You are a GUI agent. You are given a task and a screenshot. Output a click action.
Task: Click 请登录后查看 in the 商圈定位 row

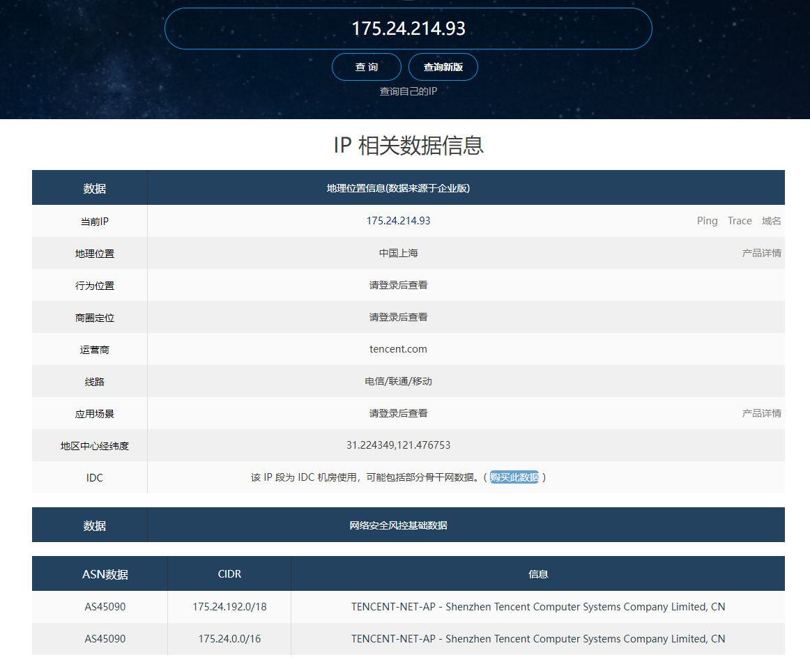pos(398,317)
